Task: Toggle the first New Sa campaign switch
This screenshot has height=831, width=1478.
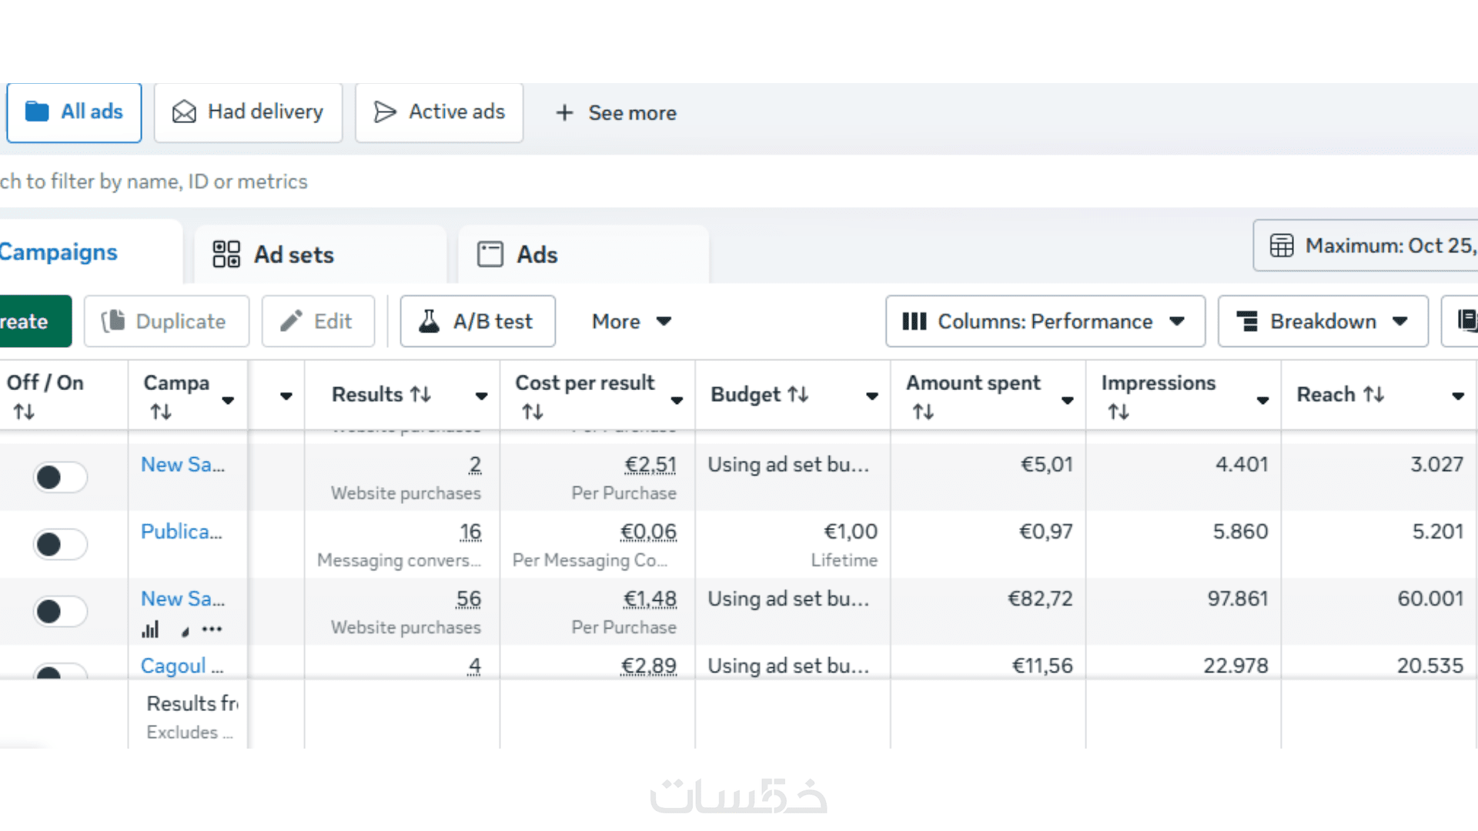Action: 60,477
